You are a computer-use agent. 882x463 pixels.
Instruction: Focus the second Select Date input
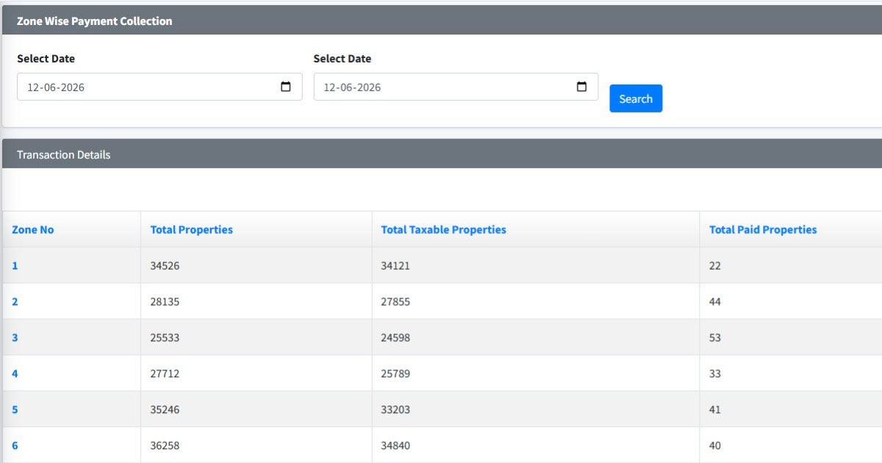click(456, 87)
